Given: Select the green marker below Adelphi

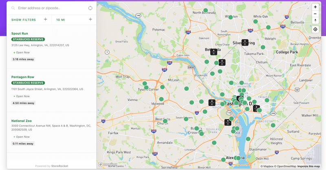Looking at the screenshot, I should tap(263, 47).
